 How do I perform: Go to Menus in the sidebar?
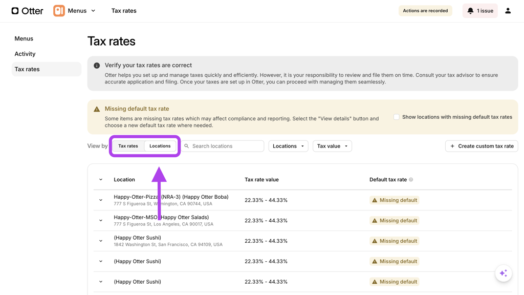pyautogui.click(x=24, y=38)
